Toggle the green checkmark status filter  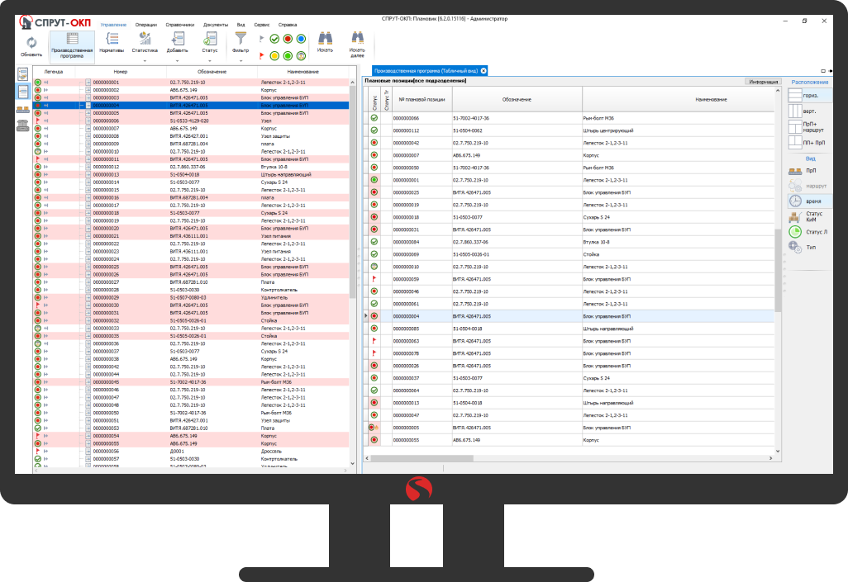coord(274,39)
